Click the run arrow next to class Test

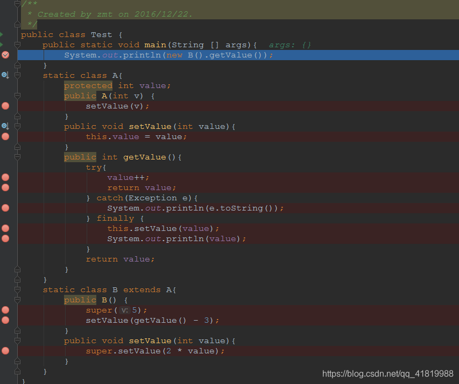click(x=2, y=34)
